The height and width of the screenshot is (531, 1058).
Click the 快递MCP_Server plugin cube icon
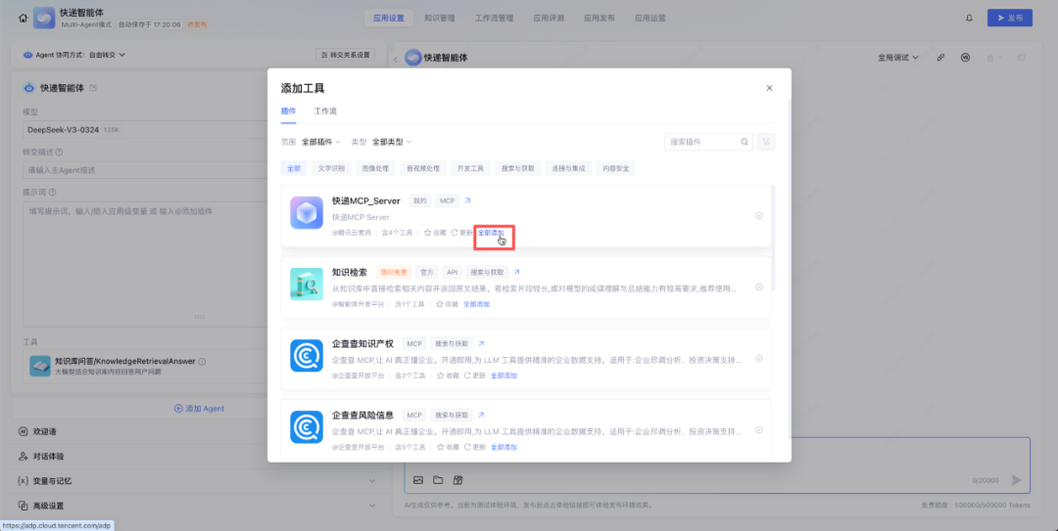(x=307, y=213)
